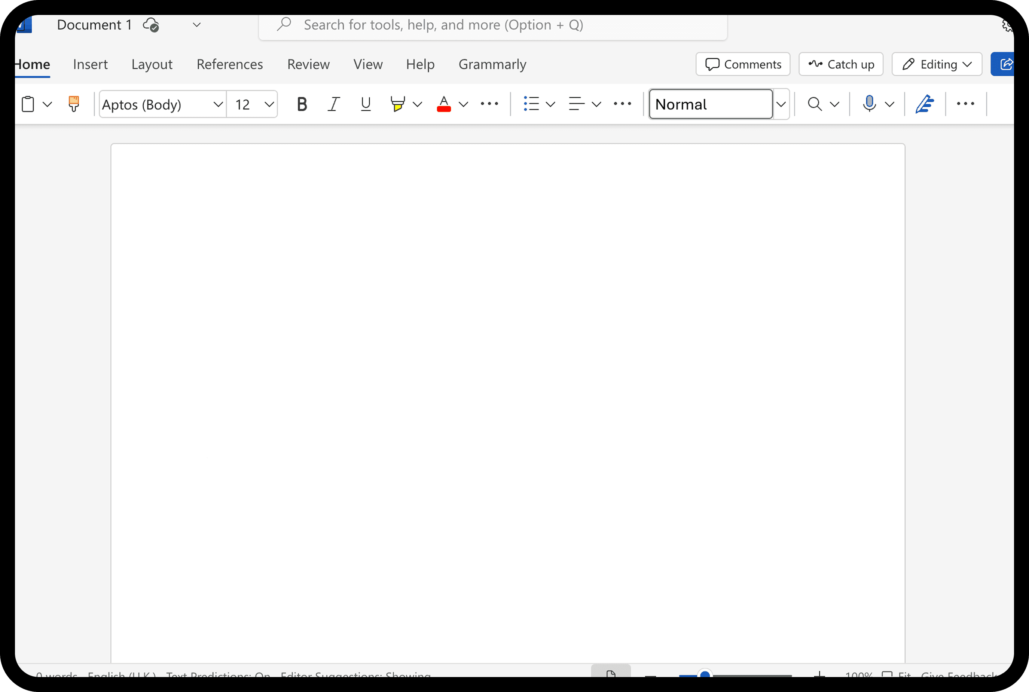Open the alignment dropdown arrow
The width and height of the screenshot is (1029, 692).
(596, 104)
